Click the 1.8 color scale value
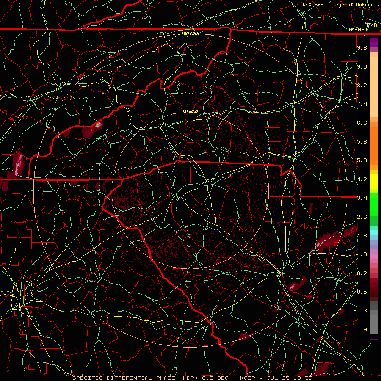The image size is (381, 381). point(362,236)
